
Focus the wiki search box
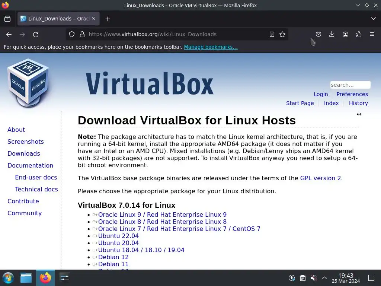(350, 85)
